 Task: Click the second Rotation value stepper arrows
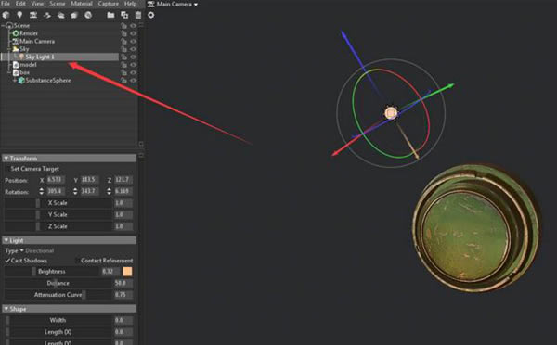click(75, 191)
